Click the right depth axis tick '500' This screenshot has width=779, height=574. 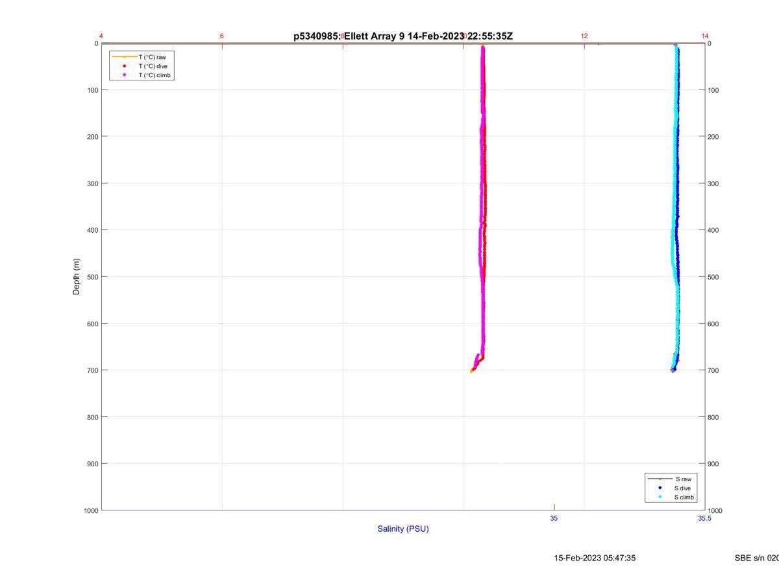[x=713, y=277]
